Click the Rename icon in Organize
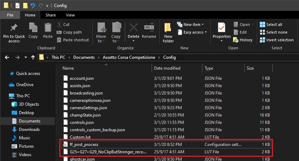Viewport: 299px width, 161px height. tap(149, 28)
